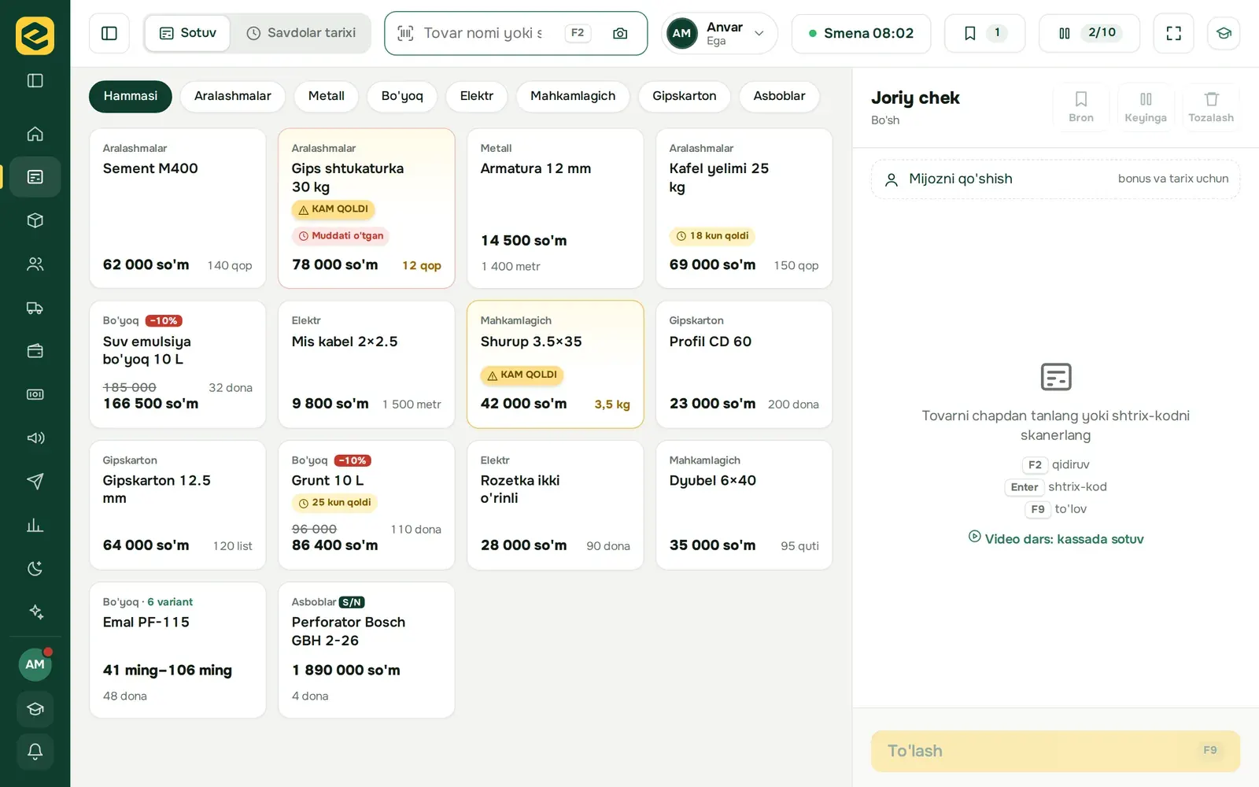Switch to Savdolar tarixi tab

point(301,33)
